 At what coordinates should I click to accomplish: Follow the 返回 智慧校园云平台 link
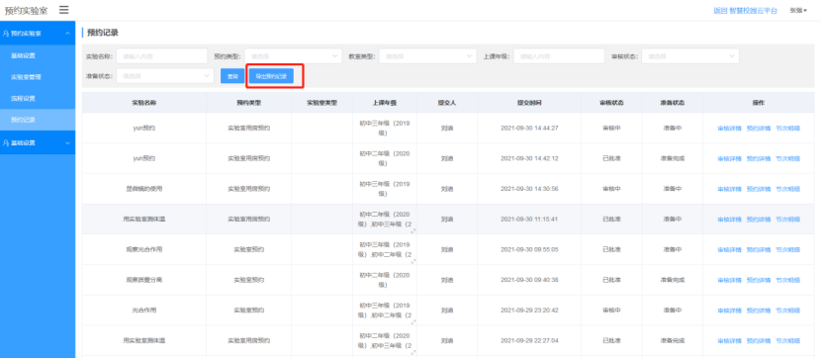[x=745, y=11]
